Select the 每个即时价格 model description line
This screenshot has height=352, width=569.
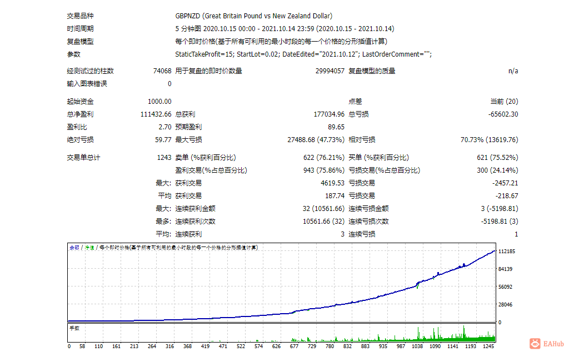point(281,41)
